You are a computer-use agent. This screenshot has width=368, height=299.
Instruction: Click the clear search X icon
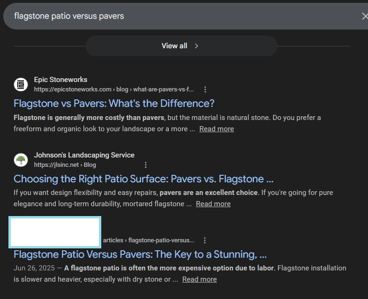pos(365,16)
